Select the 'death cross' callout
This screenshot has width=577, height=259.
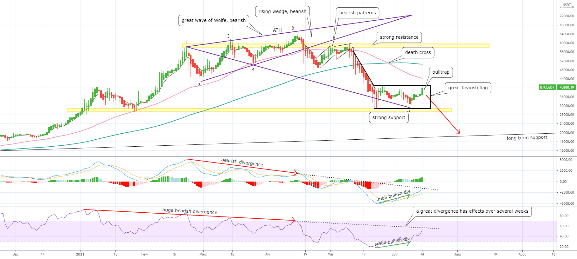(x=418, y=52)
